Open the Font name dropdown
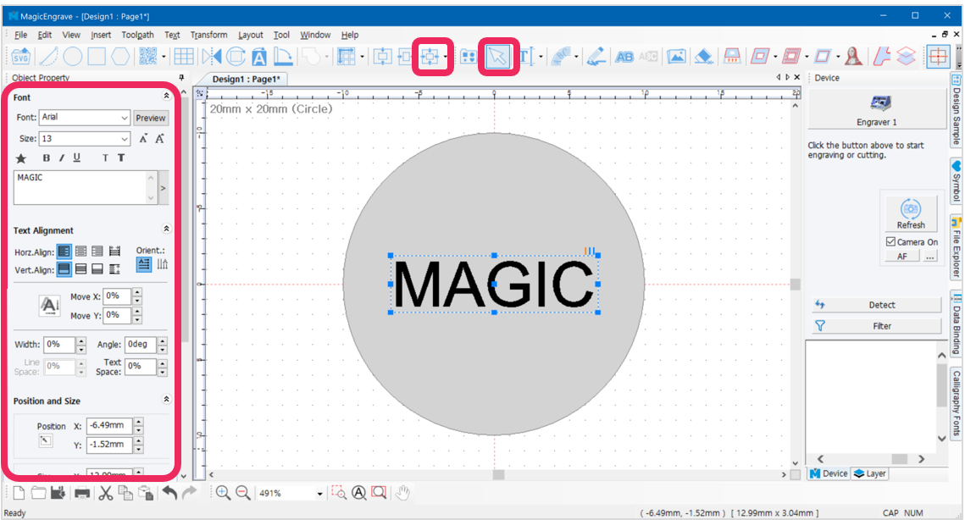The height and width of the screenshot is (520, 965). pyautogui.click(x=124, y=118)
